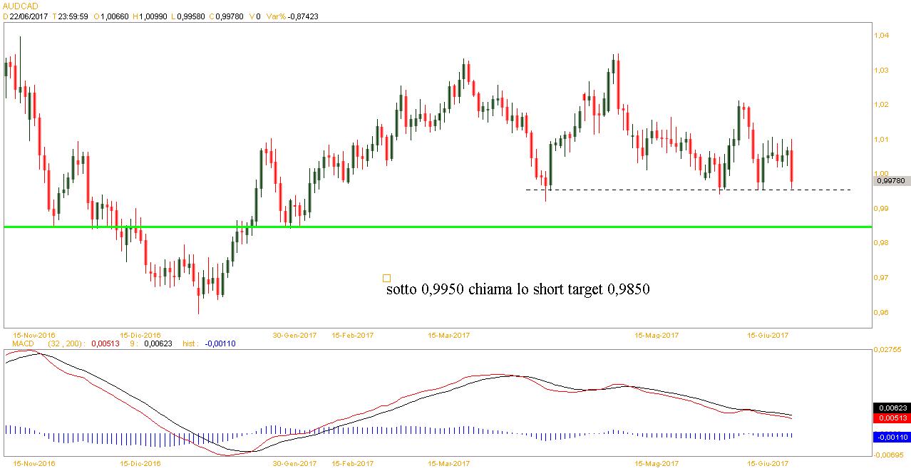Click the blue histogram value tag on the right
The image size is (911, 476).
coord(890,436)
